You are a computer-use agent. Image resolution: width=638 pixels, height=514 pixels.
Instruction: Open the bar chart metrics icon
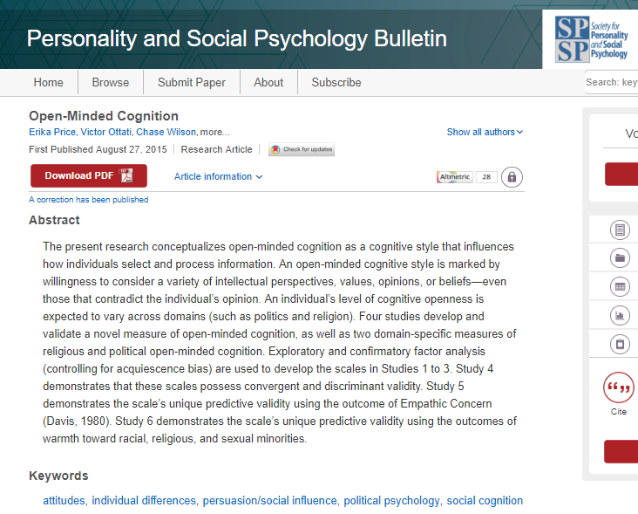click(620, 315)
